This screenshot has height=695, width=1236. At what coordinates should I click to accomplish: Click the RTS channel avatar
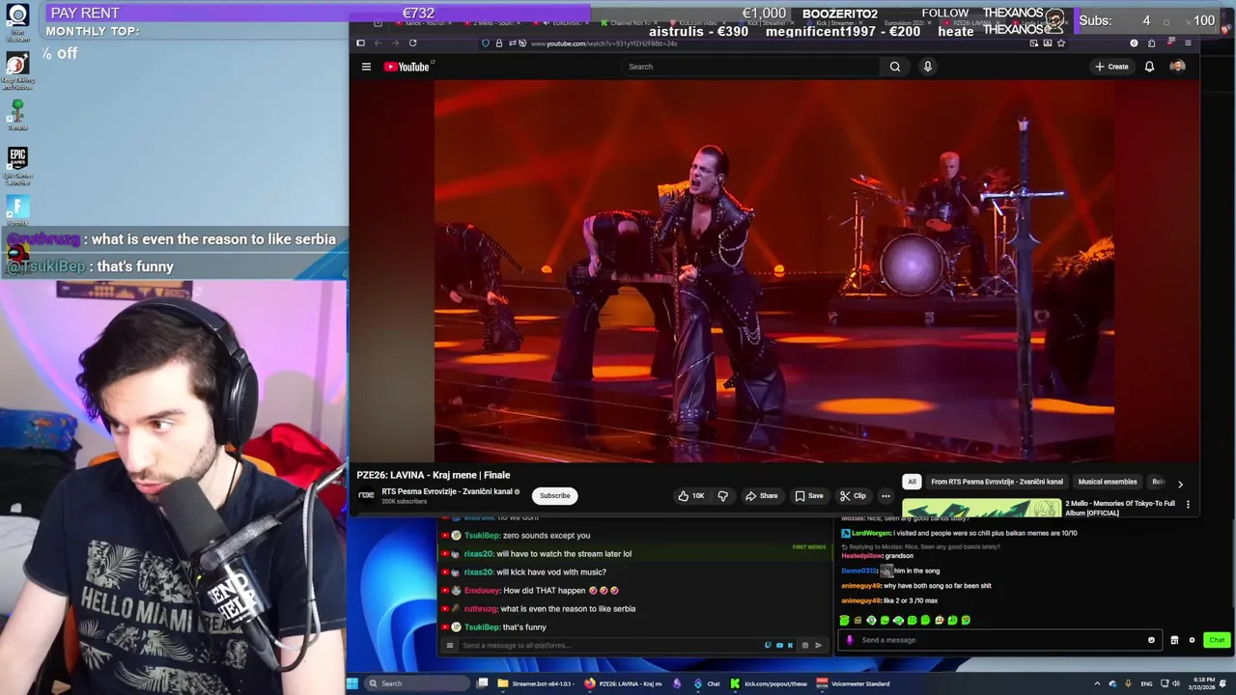(367, 495)
